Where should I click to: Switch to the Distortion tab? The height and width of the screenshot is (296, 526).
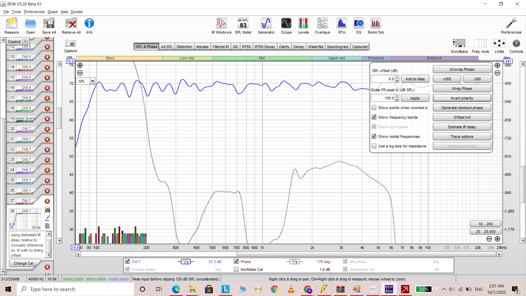184,47
